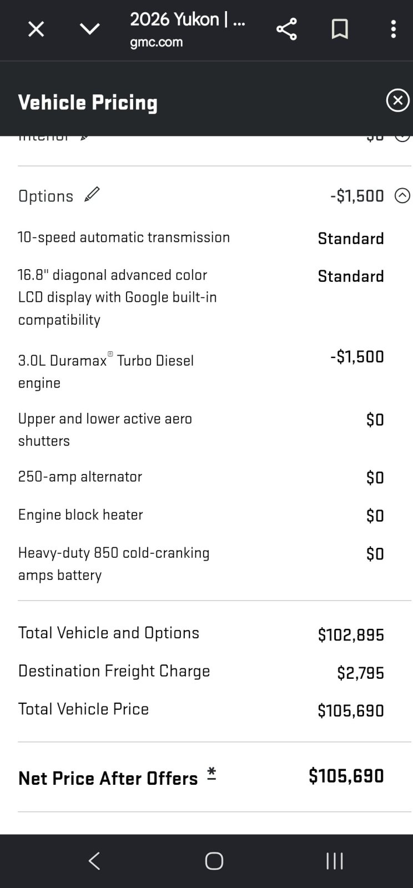This screenshot has width=413, height=888.
Task: Tap the Android back navigation button
Action: coord(94,861)
